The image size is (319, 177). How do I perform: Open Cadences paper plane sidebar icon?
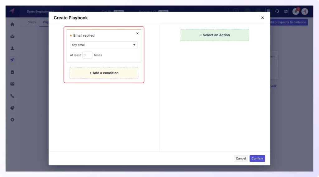pyautogui.click(x=12, y=60)
